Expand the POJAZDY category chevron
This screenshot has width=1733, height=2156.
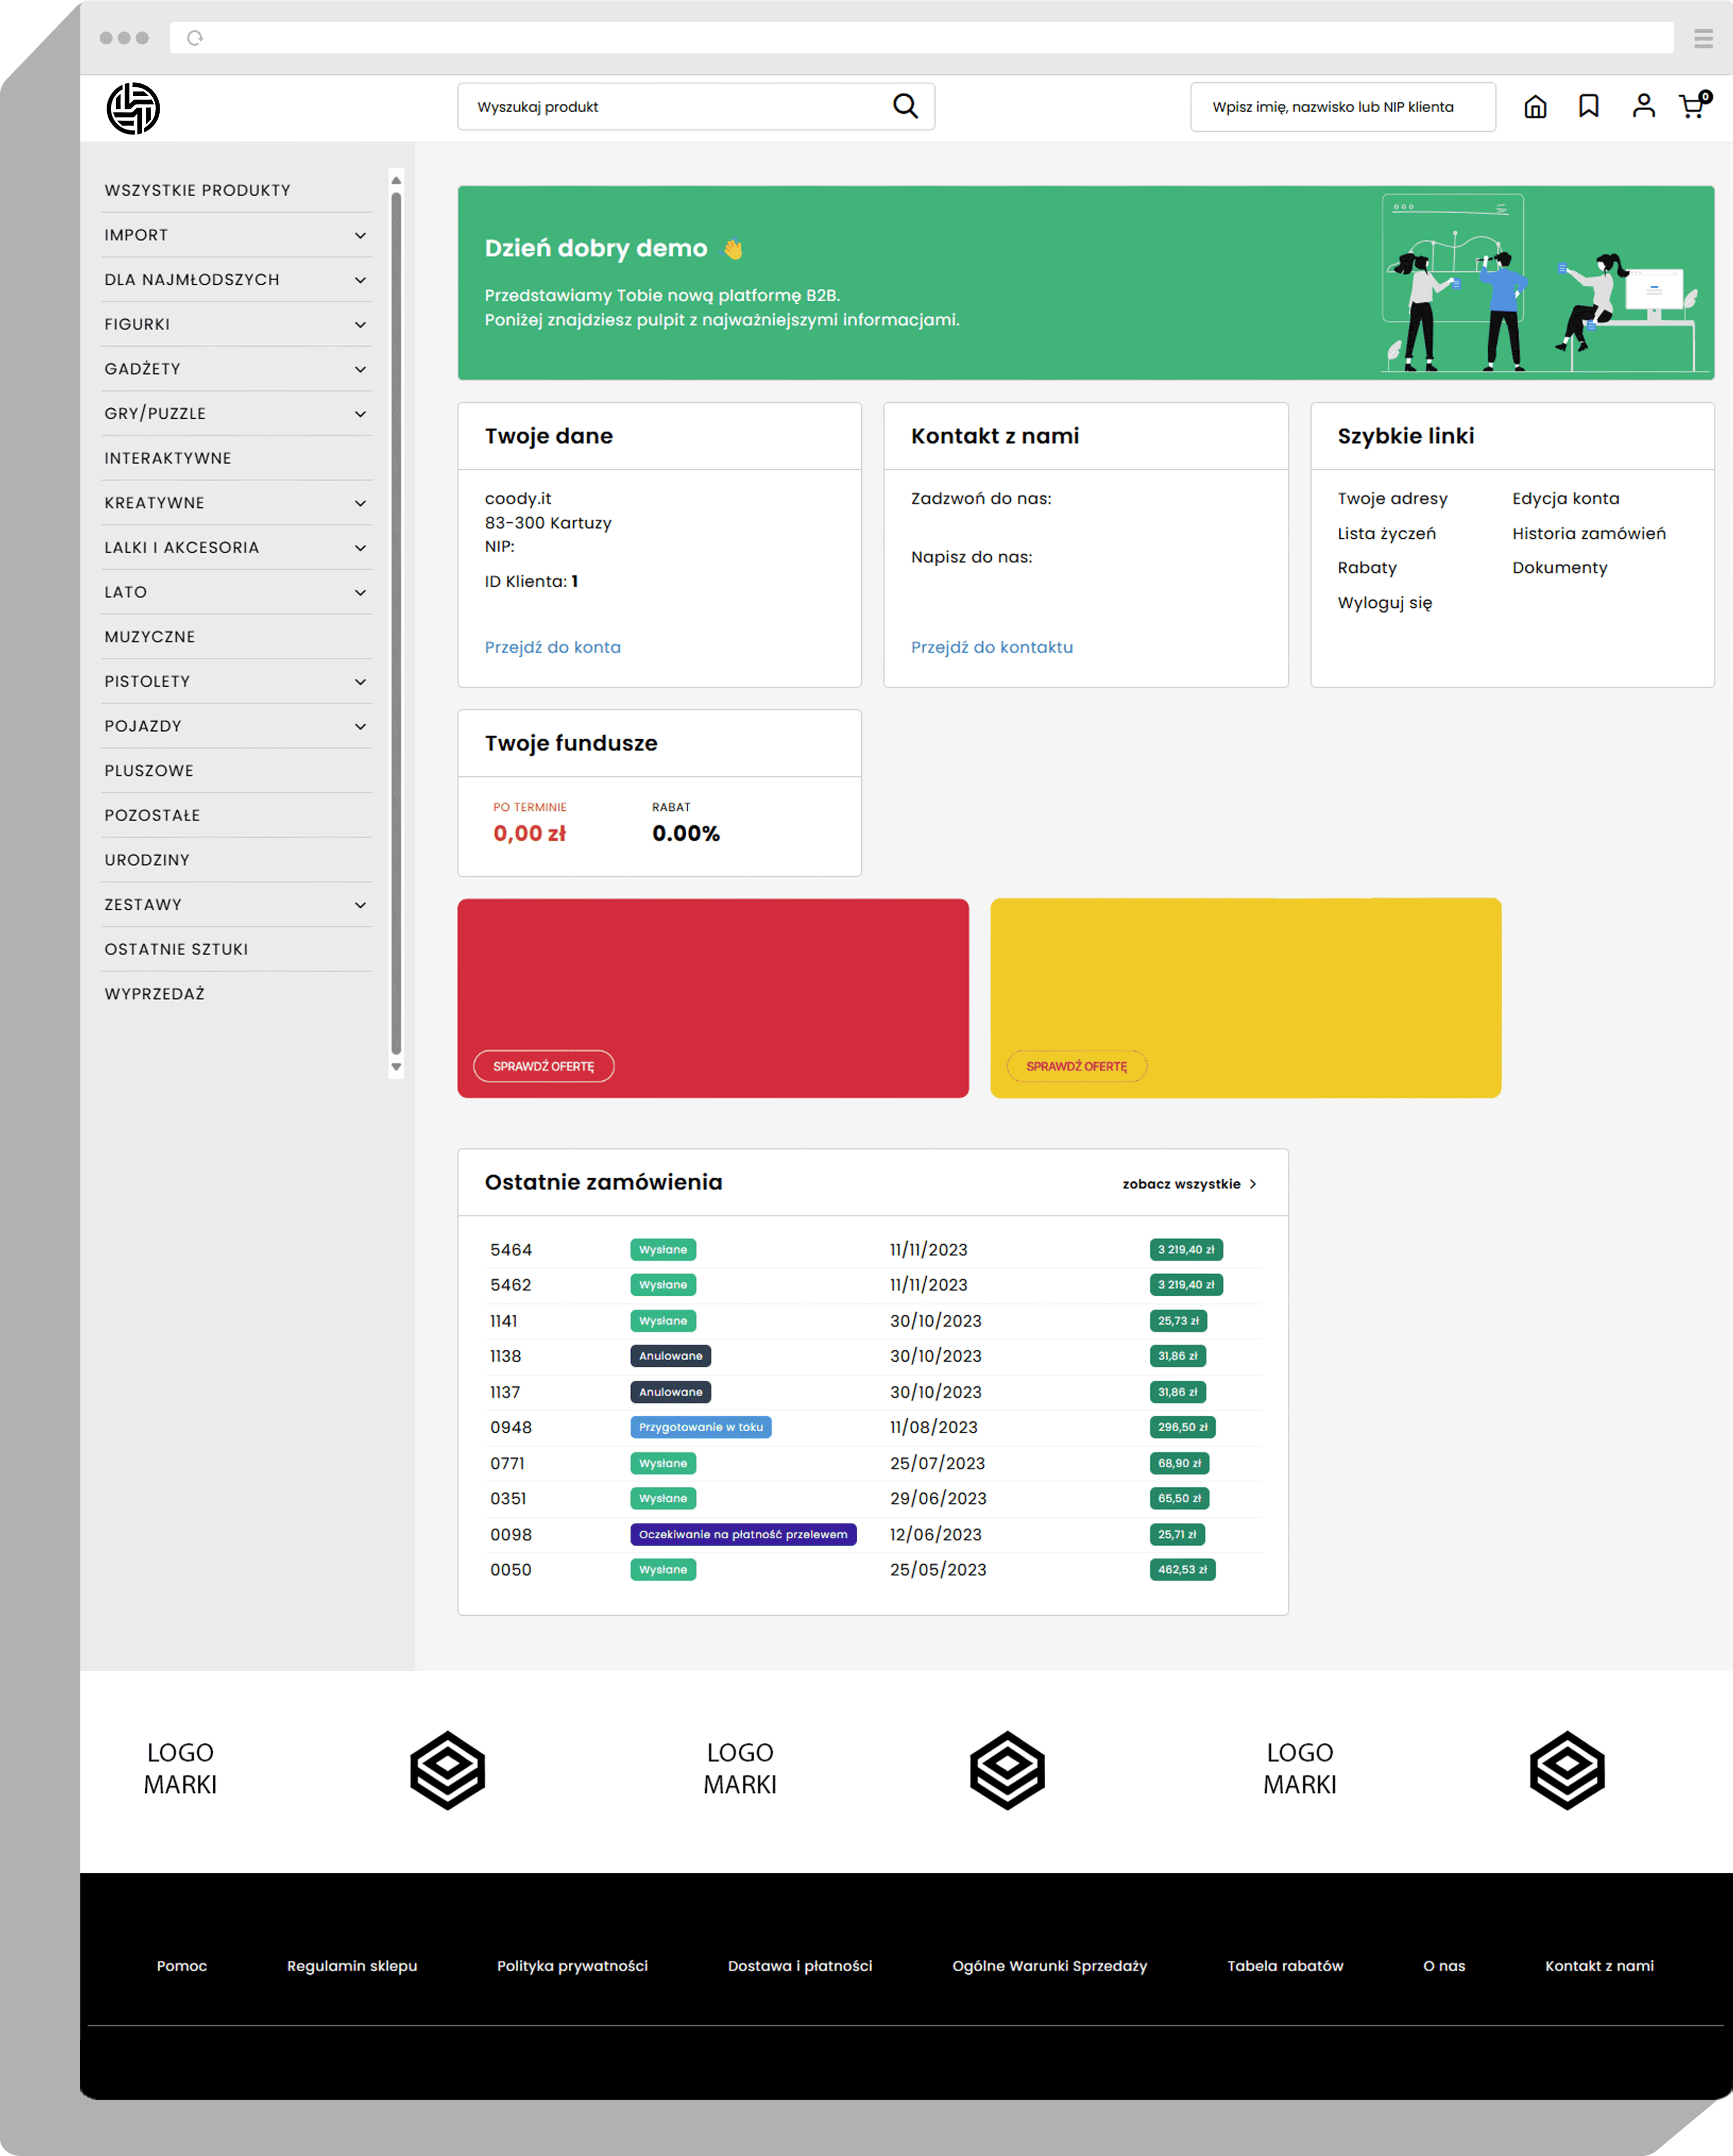point(360,727)
